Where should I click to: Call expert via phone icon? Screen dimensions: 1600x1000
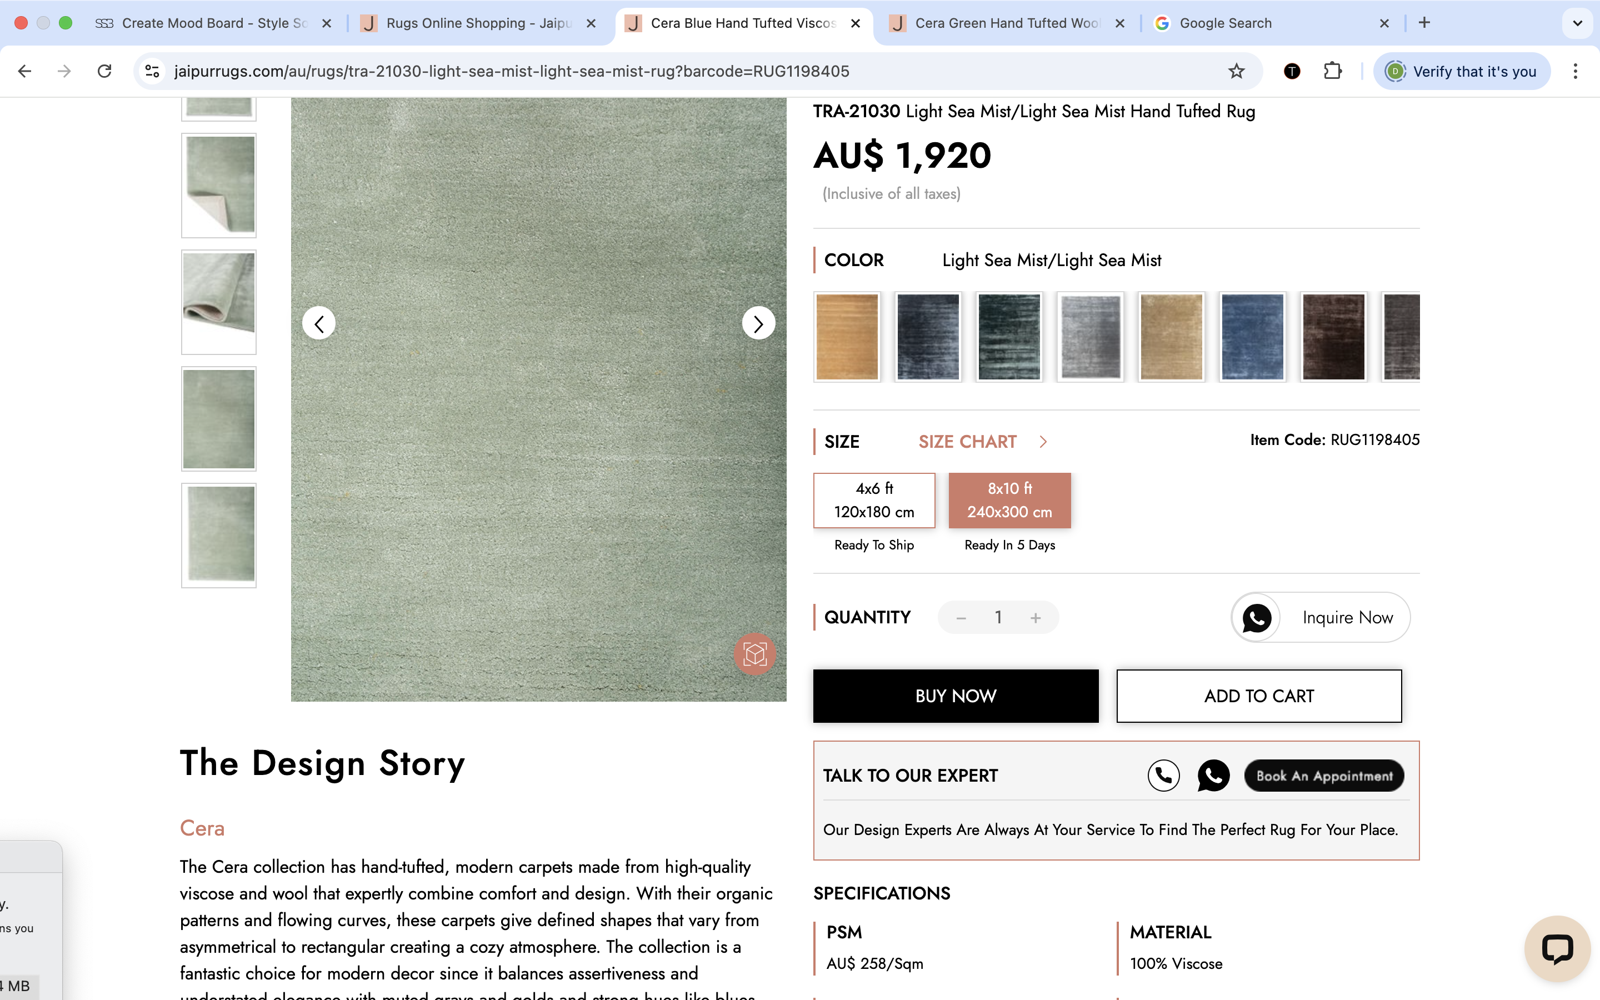click(1164, 776)
